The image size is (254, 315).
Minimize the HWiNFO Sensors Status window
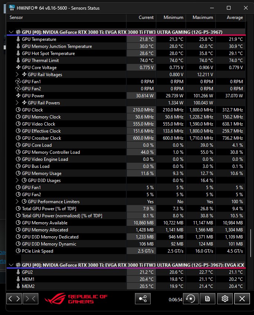pos(212,8)
